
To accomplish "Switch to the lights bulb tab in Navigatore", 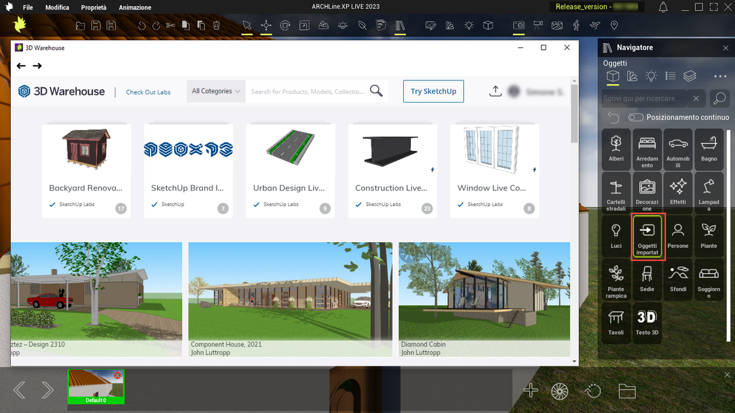I will pyautogui.click(x=651, y=76).
